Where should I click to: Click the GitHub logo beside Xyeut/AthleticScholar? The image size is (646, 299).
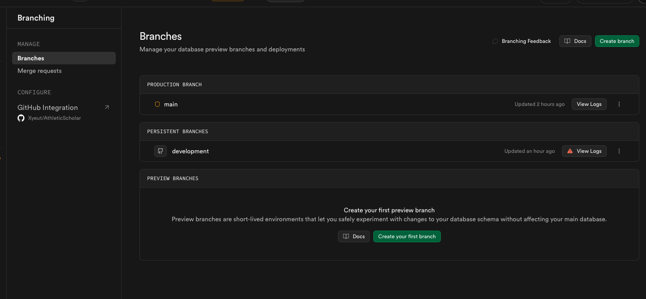21,118
